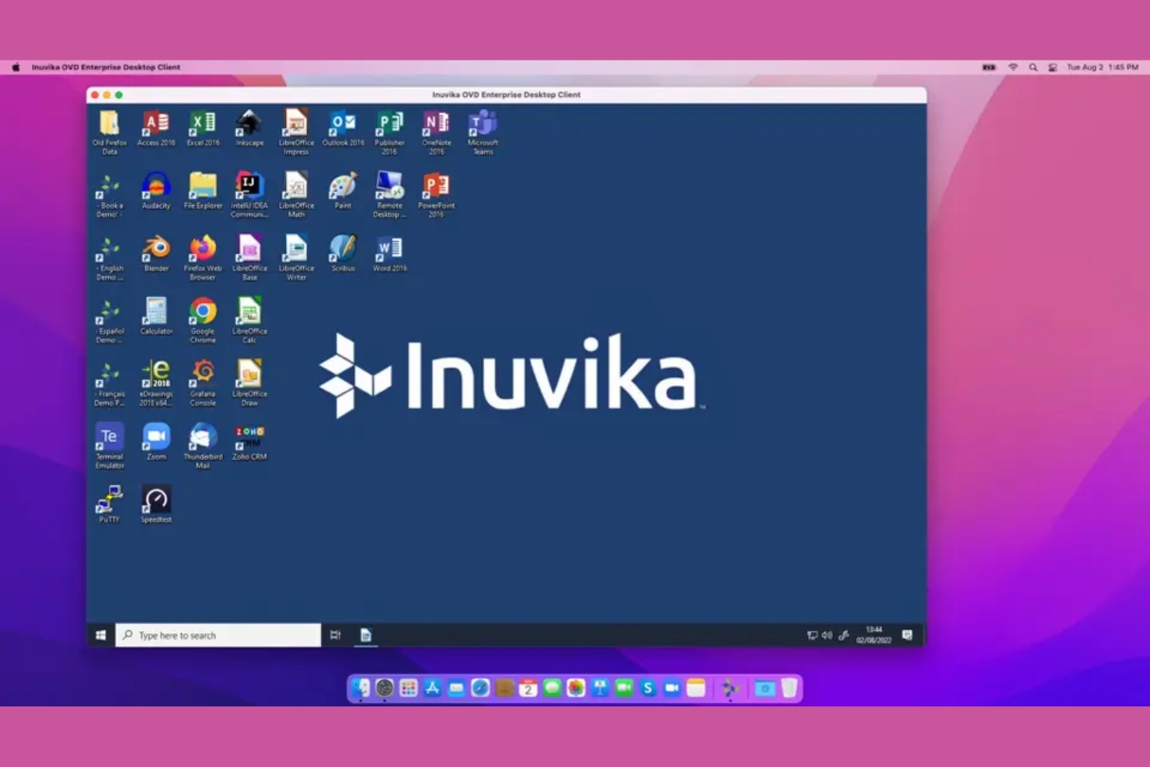Open the volume slider from the tray
This screenshot has height=767, width=1150.
click(x=826, y=635)
